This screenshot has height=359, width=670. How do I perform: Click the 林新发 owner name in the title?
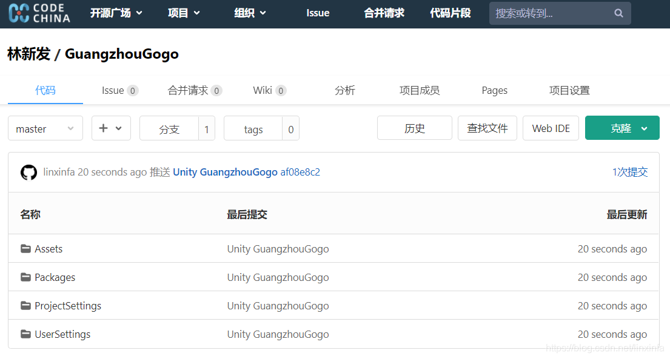click(29, 54)
